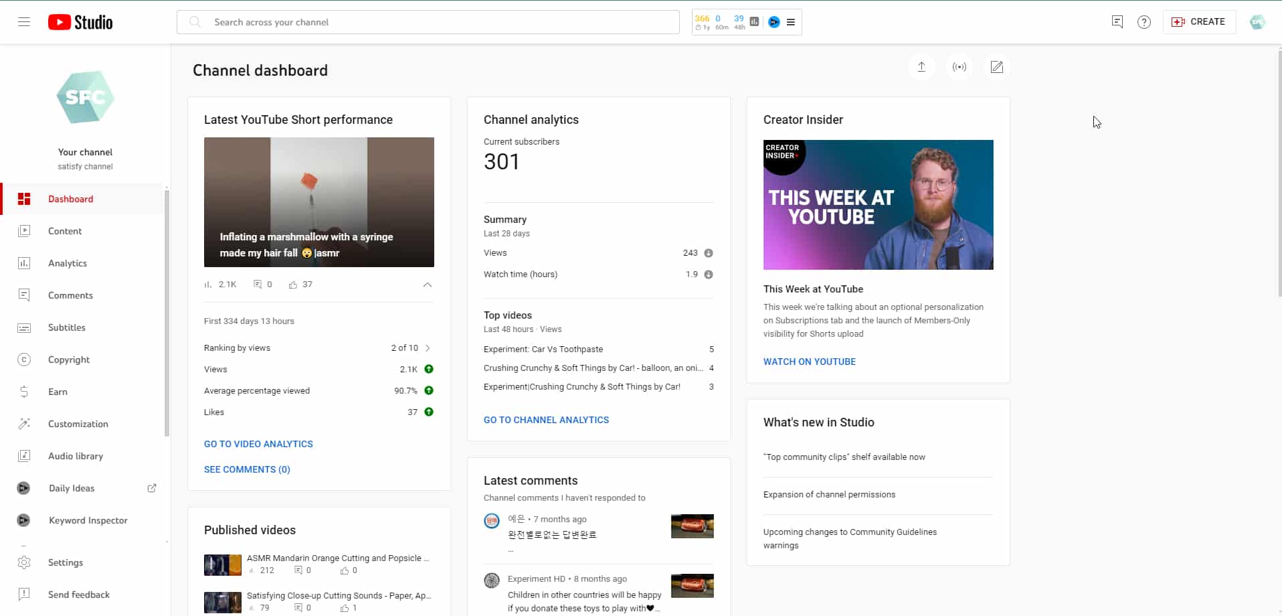Click the upload videos arrow icon

tap(921, 67)
